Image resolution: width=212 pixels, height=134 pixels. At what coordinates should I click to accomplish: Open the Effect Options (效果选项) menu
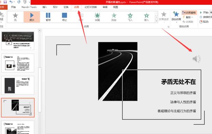(x=164, y=17)
